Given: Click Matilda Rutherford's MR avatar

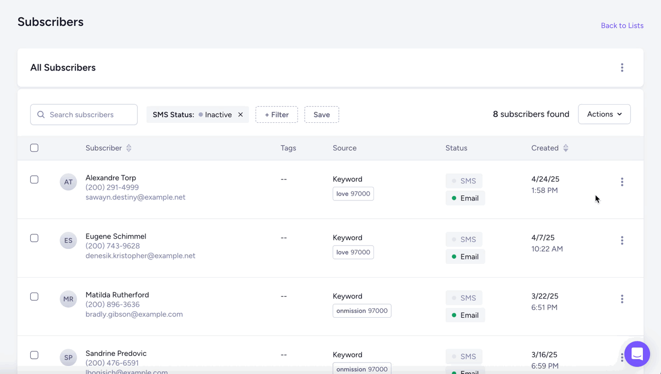Looking at the screenshot, I should click(68, 299).
